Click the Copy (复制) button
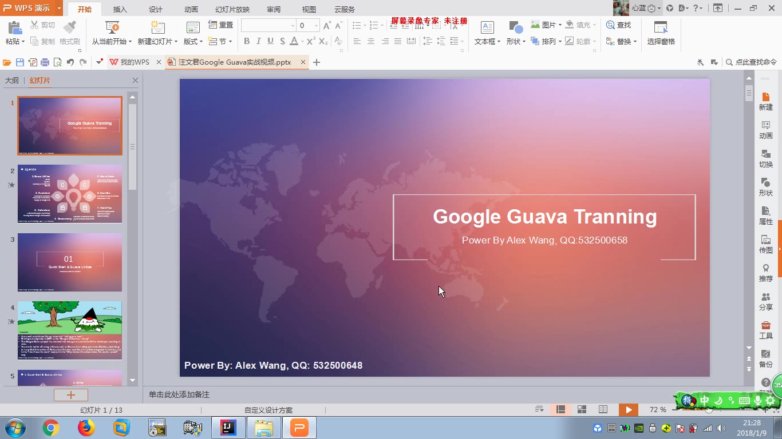 point(43,41)
